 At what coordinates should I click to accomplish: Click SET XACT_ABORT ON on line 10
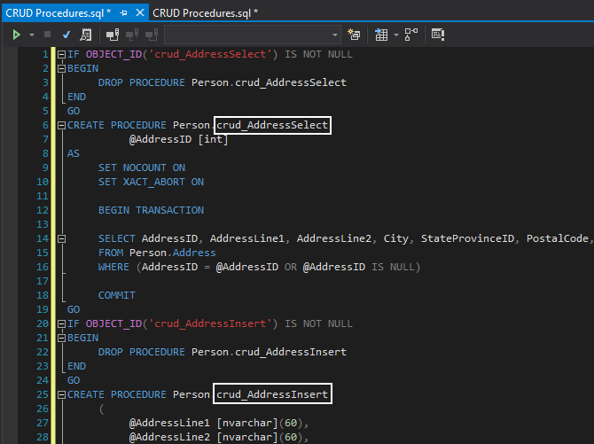point(151,183)
